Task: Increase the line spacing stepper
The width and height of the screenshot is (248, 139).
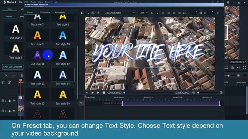Action: (x=196, y=12)
